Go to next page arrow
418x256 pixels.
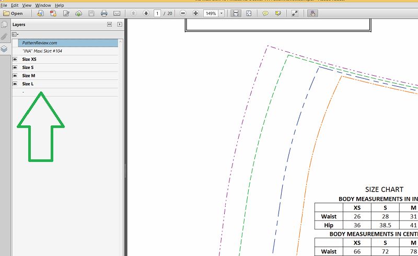point(146,13)
